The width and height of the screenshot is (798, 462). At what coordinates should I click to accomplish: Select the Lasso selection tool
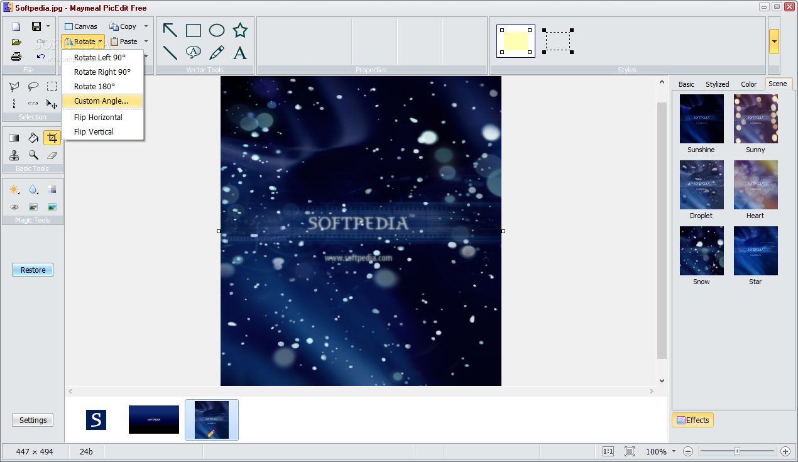click(33, 87)
